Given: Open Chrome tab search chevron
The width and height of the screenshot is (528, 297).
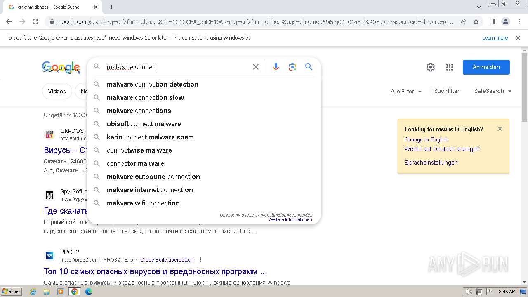Looking at the screenshot, I should pyautogui.click(x=479, y=7).
